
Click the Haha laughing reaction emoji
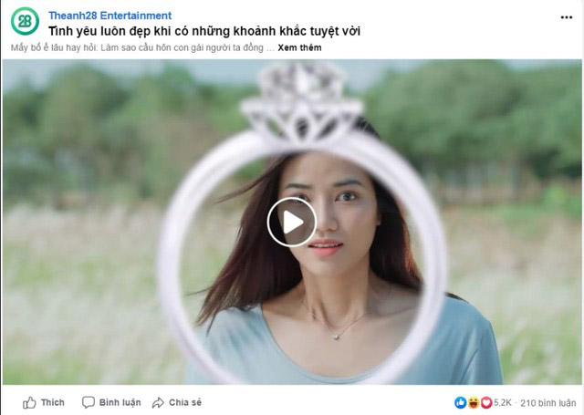(474, 402)
